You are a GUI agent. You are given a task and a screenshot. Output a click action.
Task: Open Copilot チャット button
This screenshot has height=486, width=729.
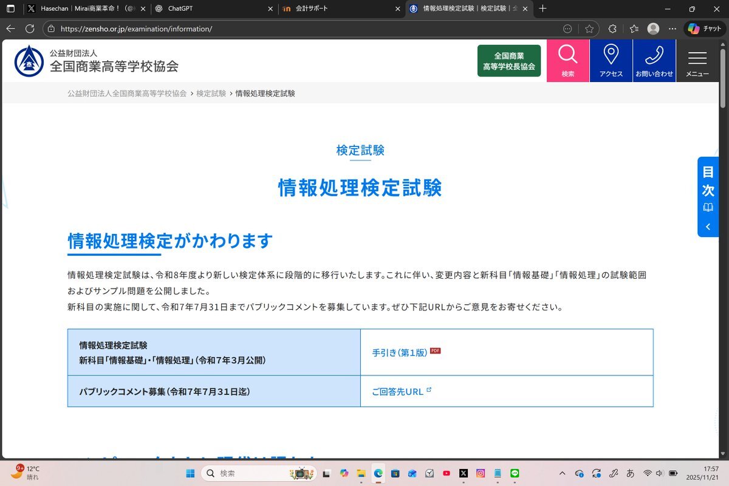705,29
